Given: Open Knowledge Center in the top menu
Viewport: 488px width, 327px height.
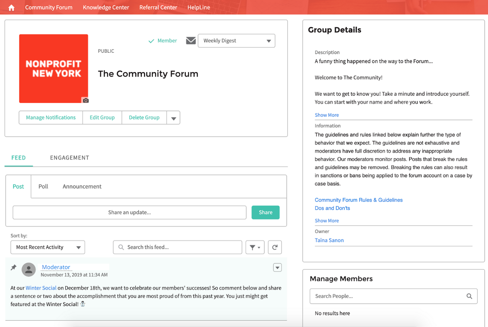Looking at the screenshot, I should coord(106,7).
